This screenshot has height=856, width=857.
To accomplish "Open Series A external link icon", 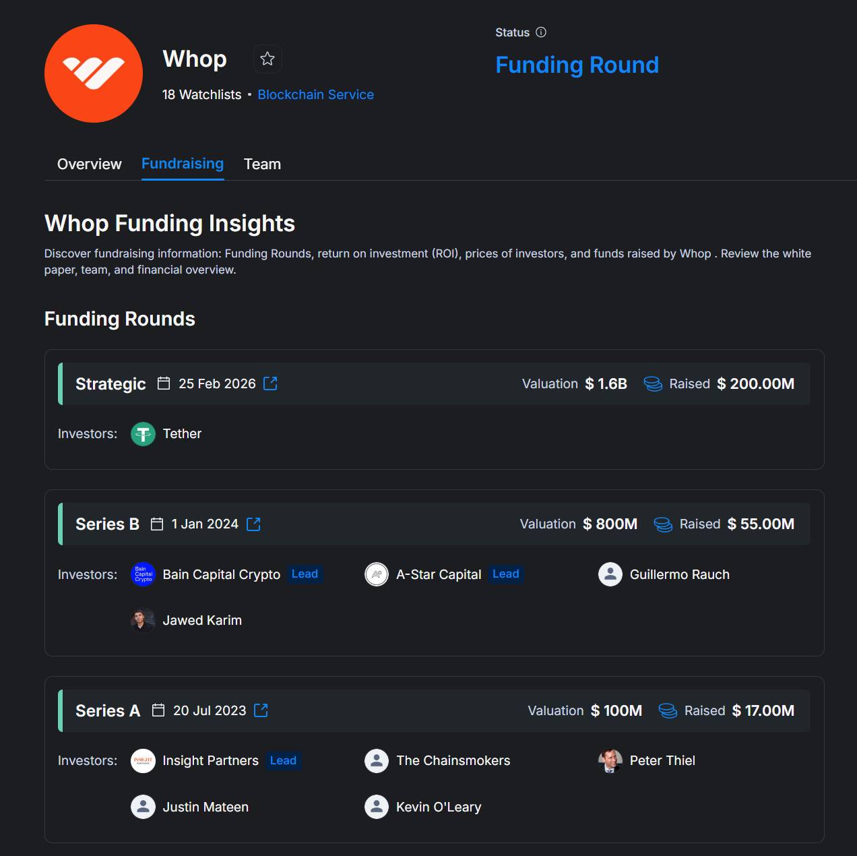I will pyautogui.click(x=261, y=710).
